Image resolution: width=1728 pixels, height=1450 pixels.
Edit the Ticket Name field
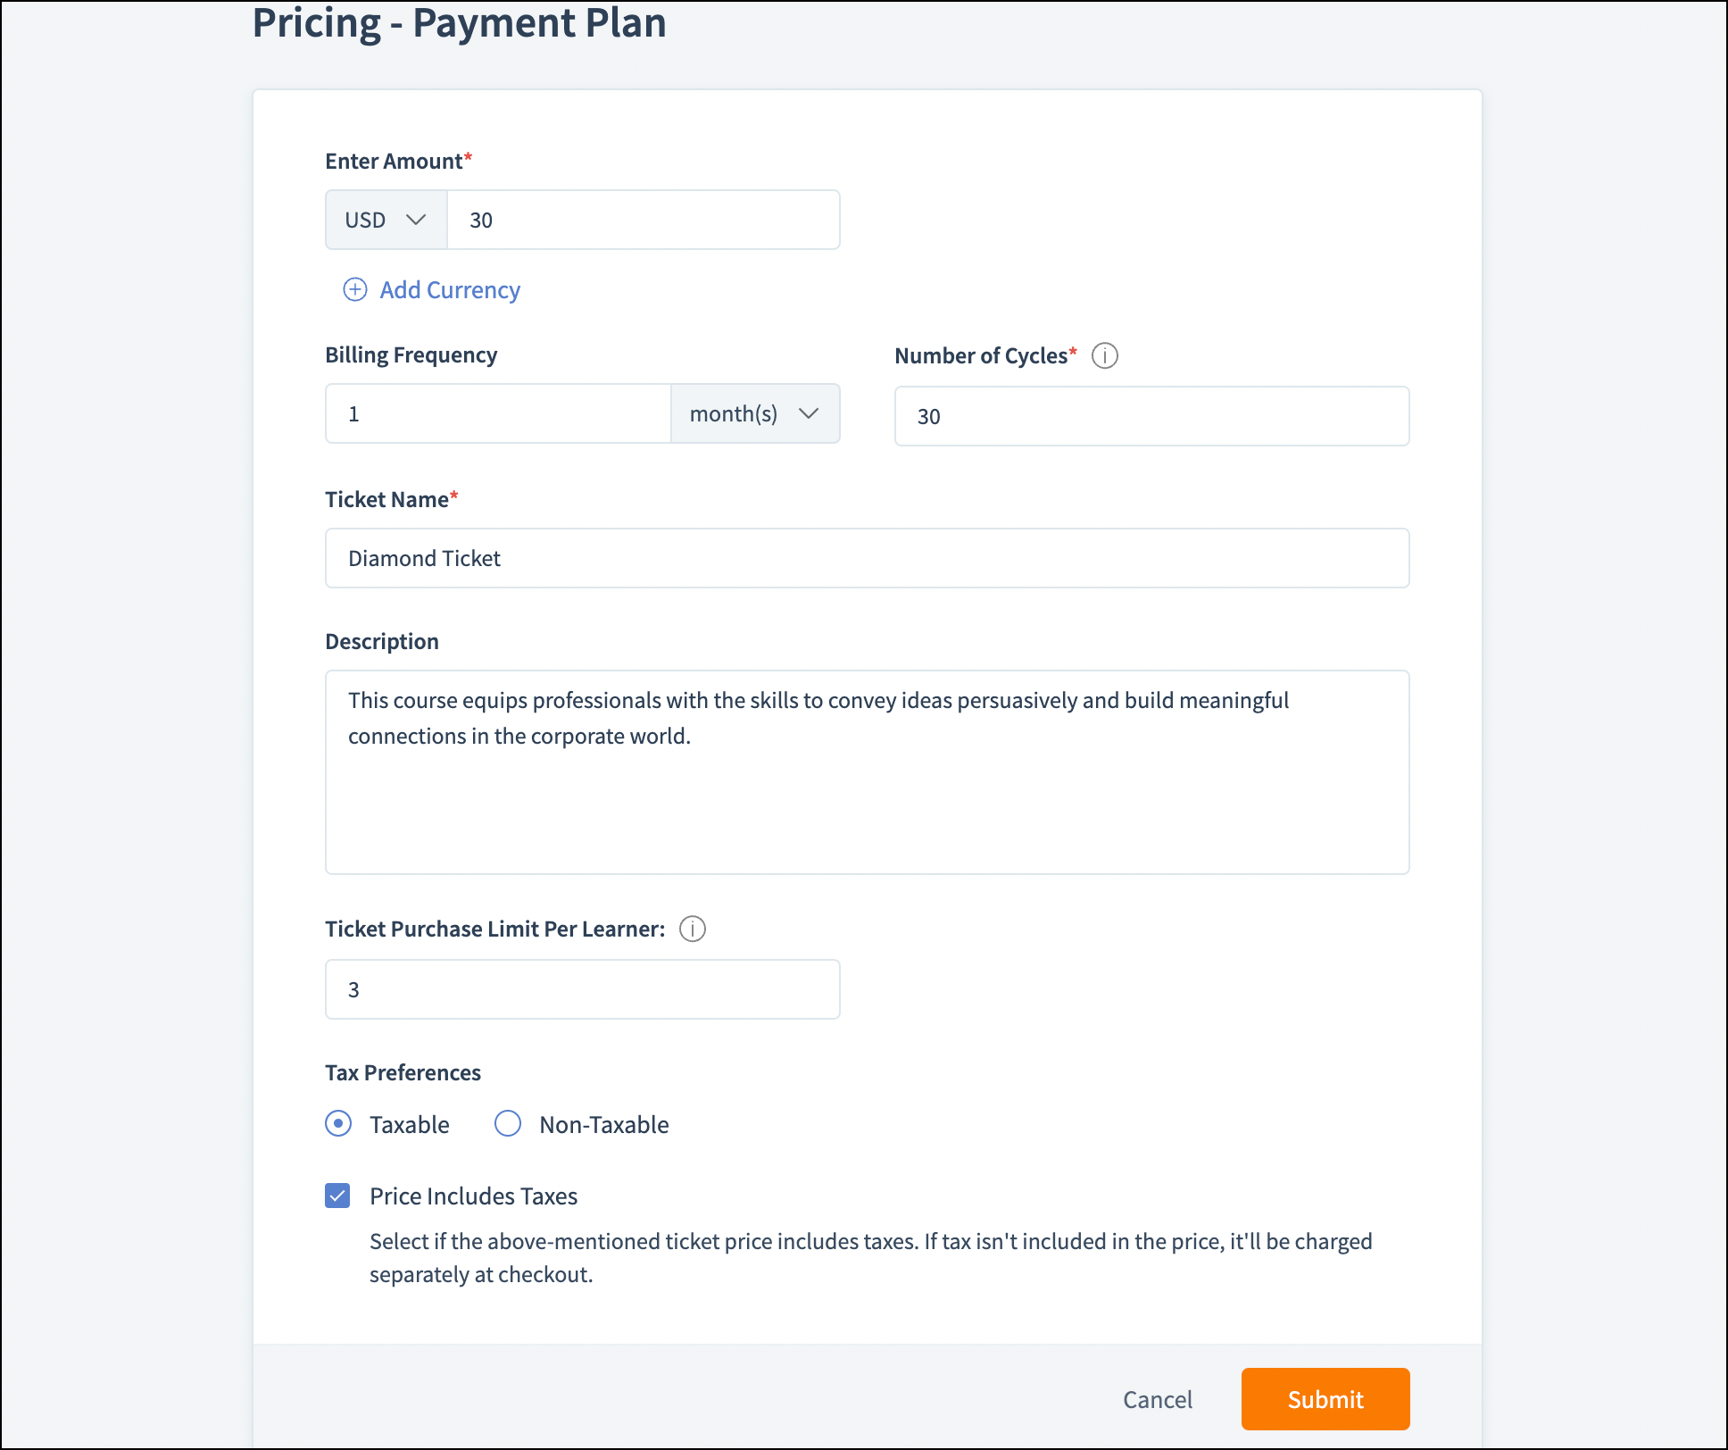(867, 558)
